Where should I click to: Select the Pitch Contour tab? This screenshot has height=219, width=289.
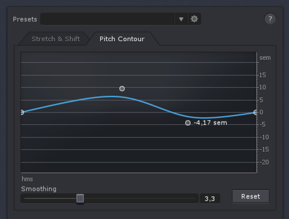[x=122, y=39]
